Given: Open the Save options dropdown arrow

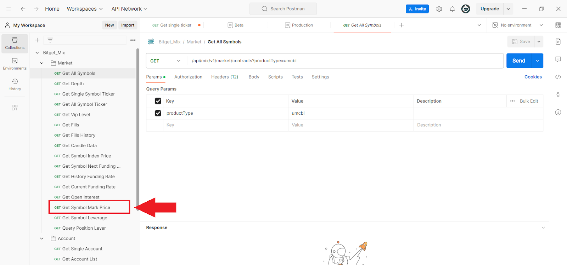Looking at the screenshot, I should point(539,42).
